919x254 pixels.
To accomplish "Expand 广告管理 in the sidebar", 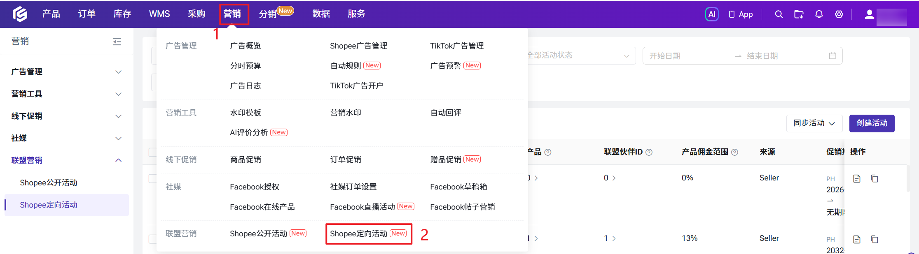I will click(66, 72).
